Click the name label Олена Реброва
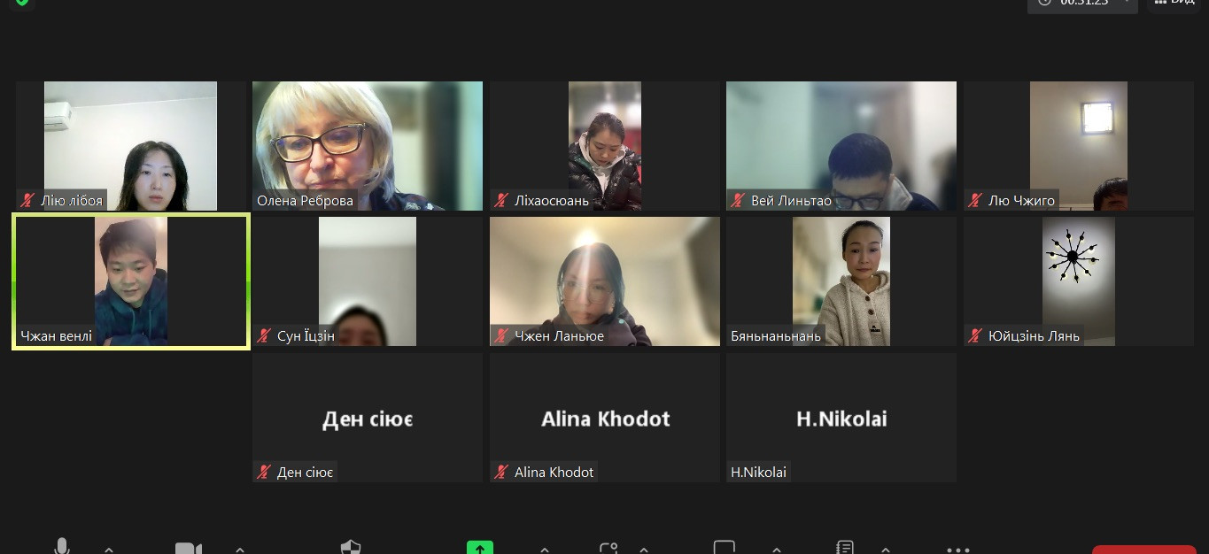Viewport: 1209px width, 554px height. tap(306, 201)
